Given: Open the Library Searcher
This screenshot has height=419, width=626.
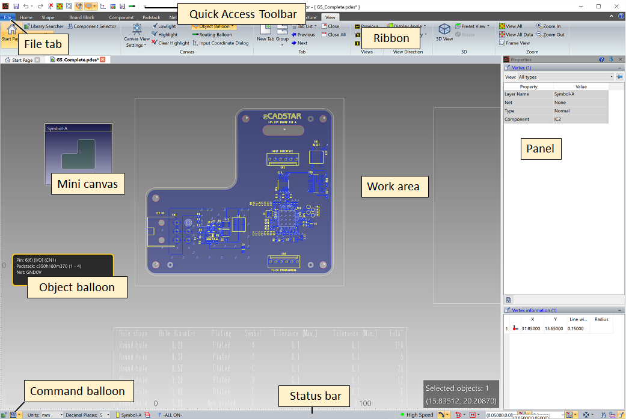Looking at the screenshot, I should tap(43, 26).
